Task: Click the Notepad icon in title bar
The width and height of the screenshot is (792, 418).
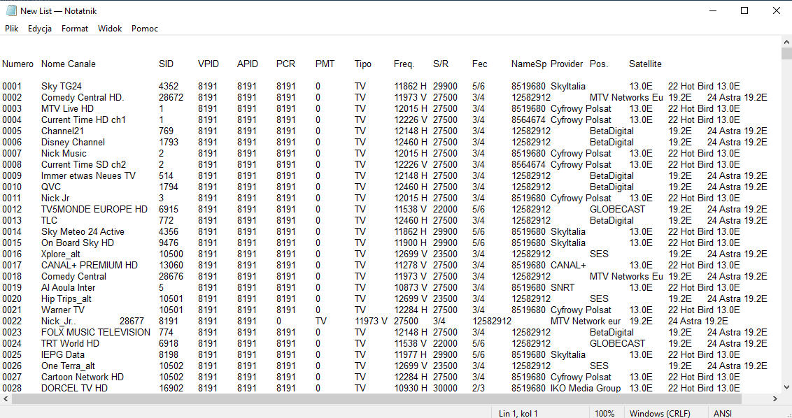Action: 10,10
